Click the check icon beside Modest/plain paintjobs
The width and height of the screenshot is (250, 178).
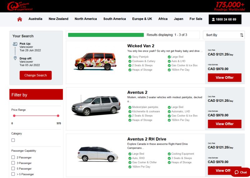(x=130, y=107)
